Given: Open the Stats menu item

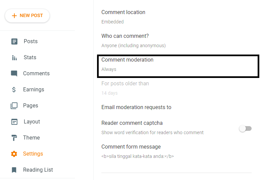Looking at the screenshot, I should tap(30, 58).
